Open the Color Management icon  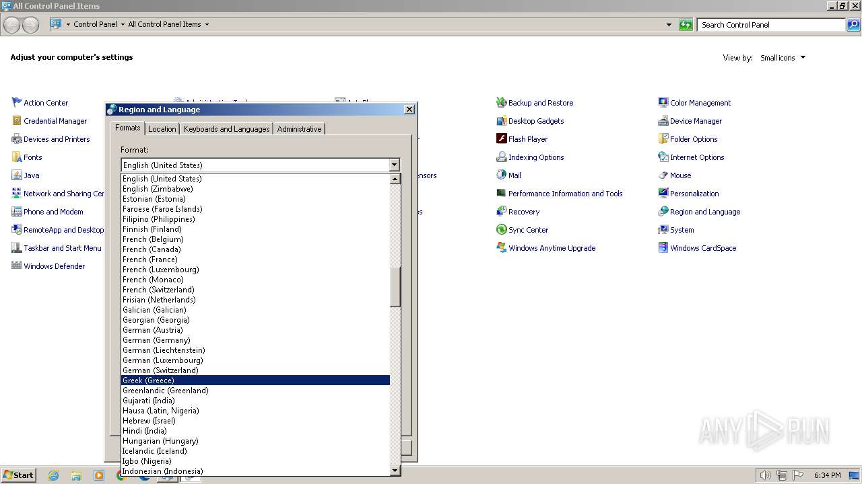coord(663,103)
